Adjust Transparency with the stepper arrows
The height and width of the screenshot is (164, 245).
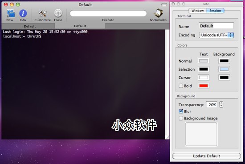pos(221,104)
